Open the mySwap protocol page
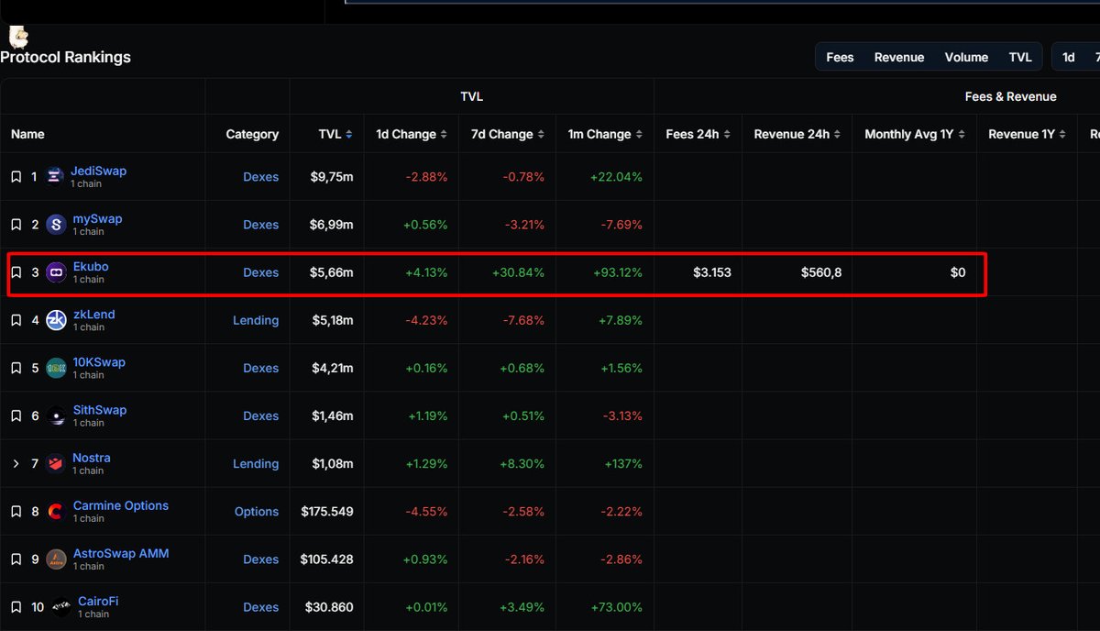Screen dimensions: 1100x631 point(97,218)
